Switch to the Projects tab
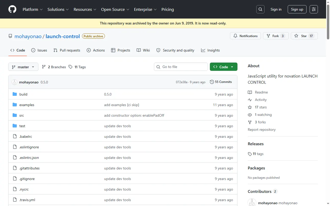 pyautogui.click(x=121, y=50)
